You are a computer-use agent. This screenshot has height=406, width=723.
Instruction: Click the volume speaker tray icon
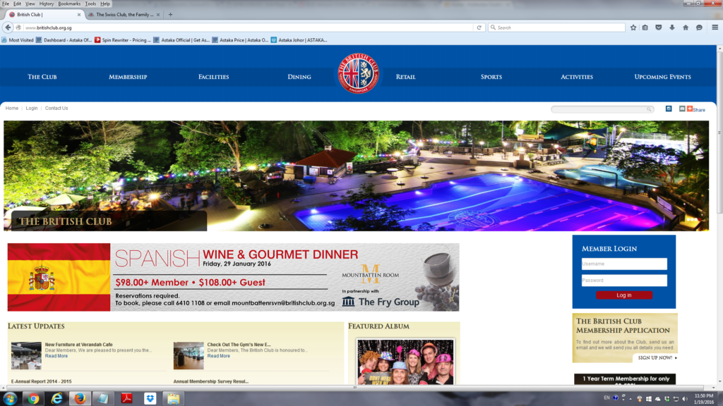click(x=685, y=399)
